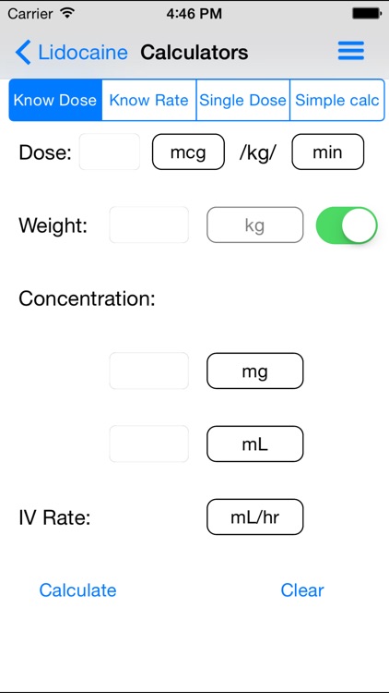Focus the Weight input field

tap(149, 225)
